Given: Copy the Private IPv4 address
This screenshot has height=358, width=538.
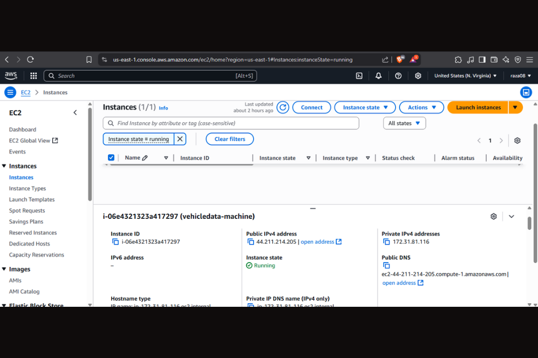Looking at the screenshot, I should (x=387, y=242).
